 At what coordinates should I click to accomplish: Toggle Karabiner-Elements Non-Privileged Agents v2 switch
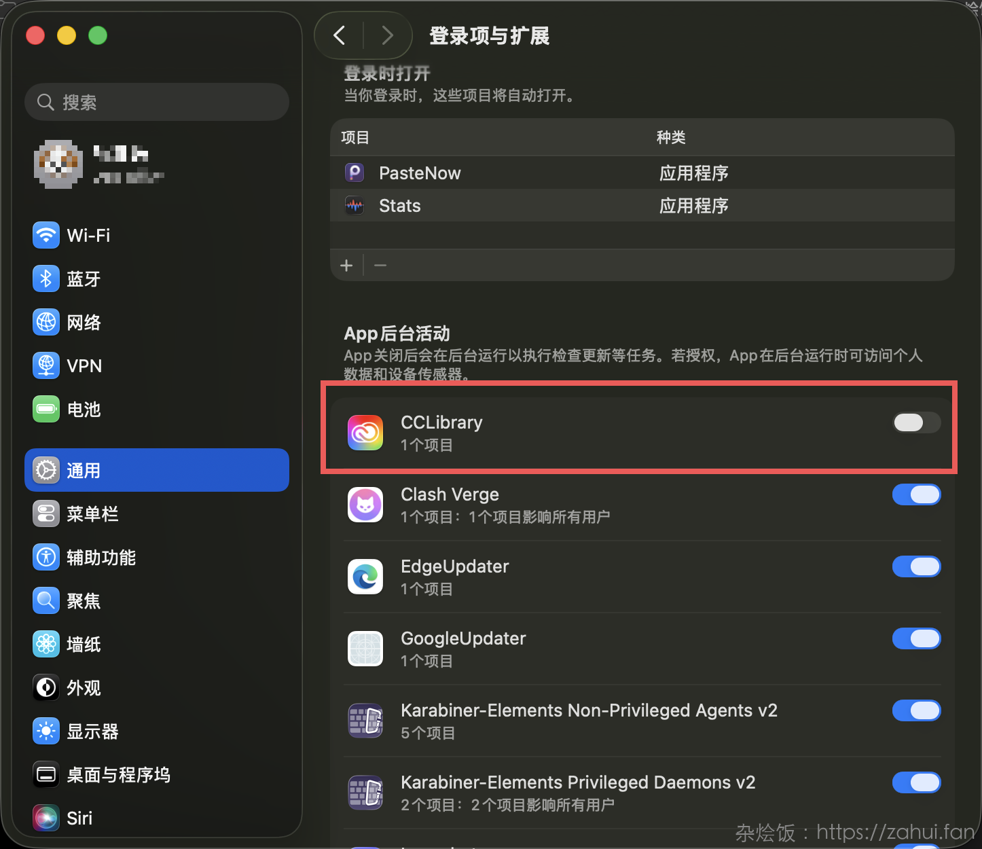[916, 710]
